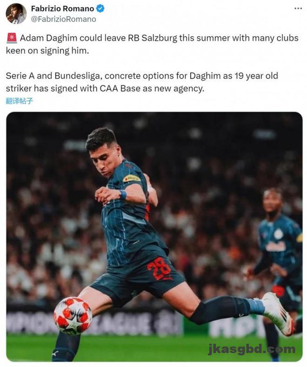Click the red number 28 on shorts

[159, 269]
